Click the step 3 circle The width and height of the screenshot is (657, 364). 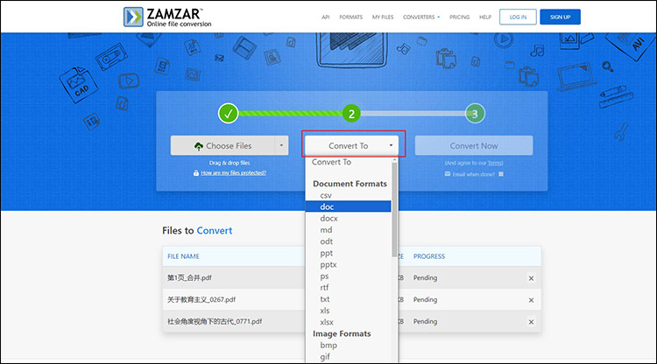tap(475, 114)
